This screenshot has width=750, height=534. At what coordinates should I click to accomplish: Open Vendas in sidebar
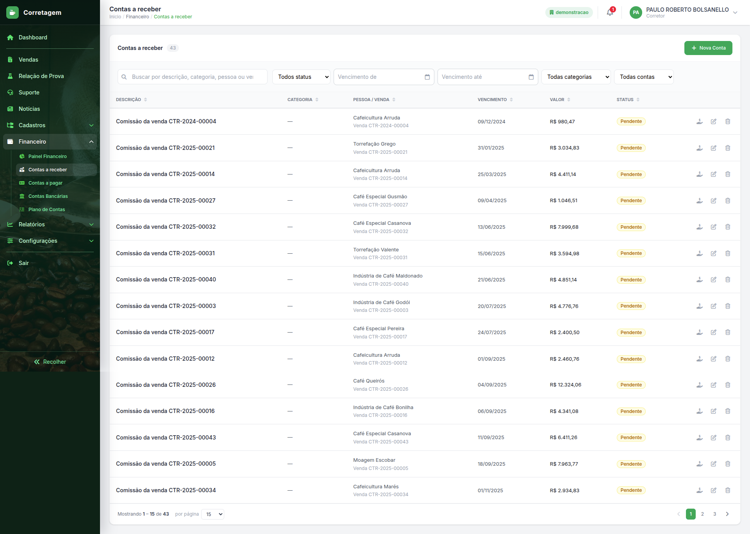pyautogui.click(x=50, y=60)
